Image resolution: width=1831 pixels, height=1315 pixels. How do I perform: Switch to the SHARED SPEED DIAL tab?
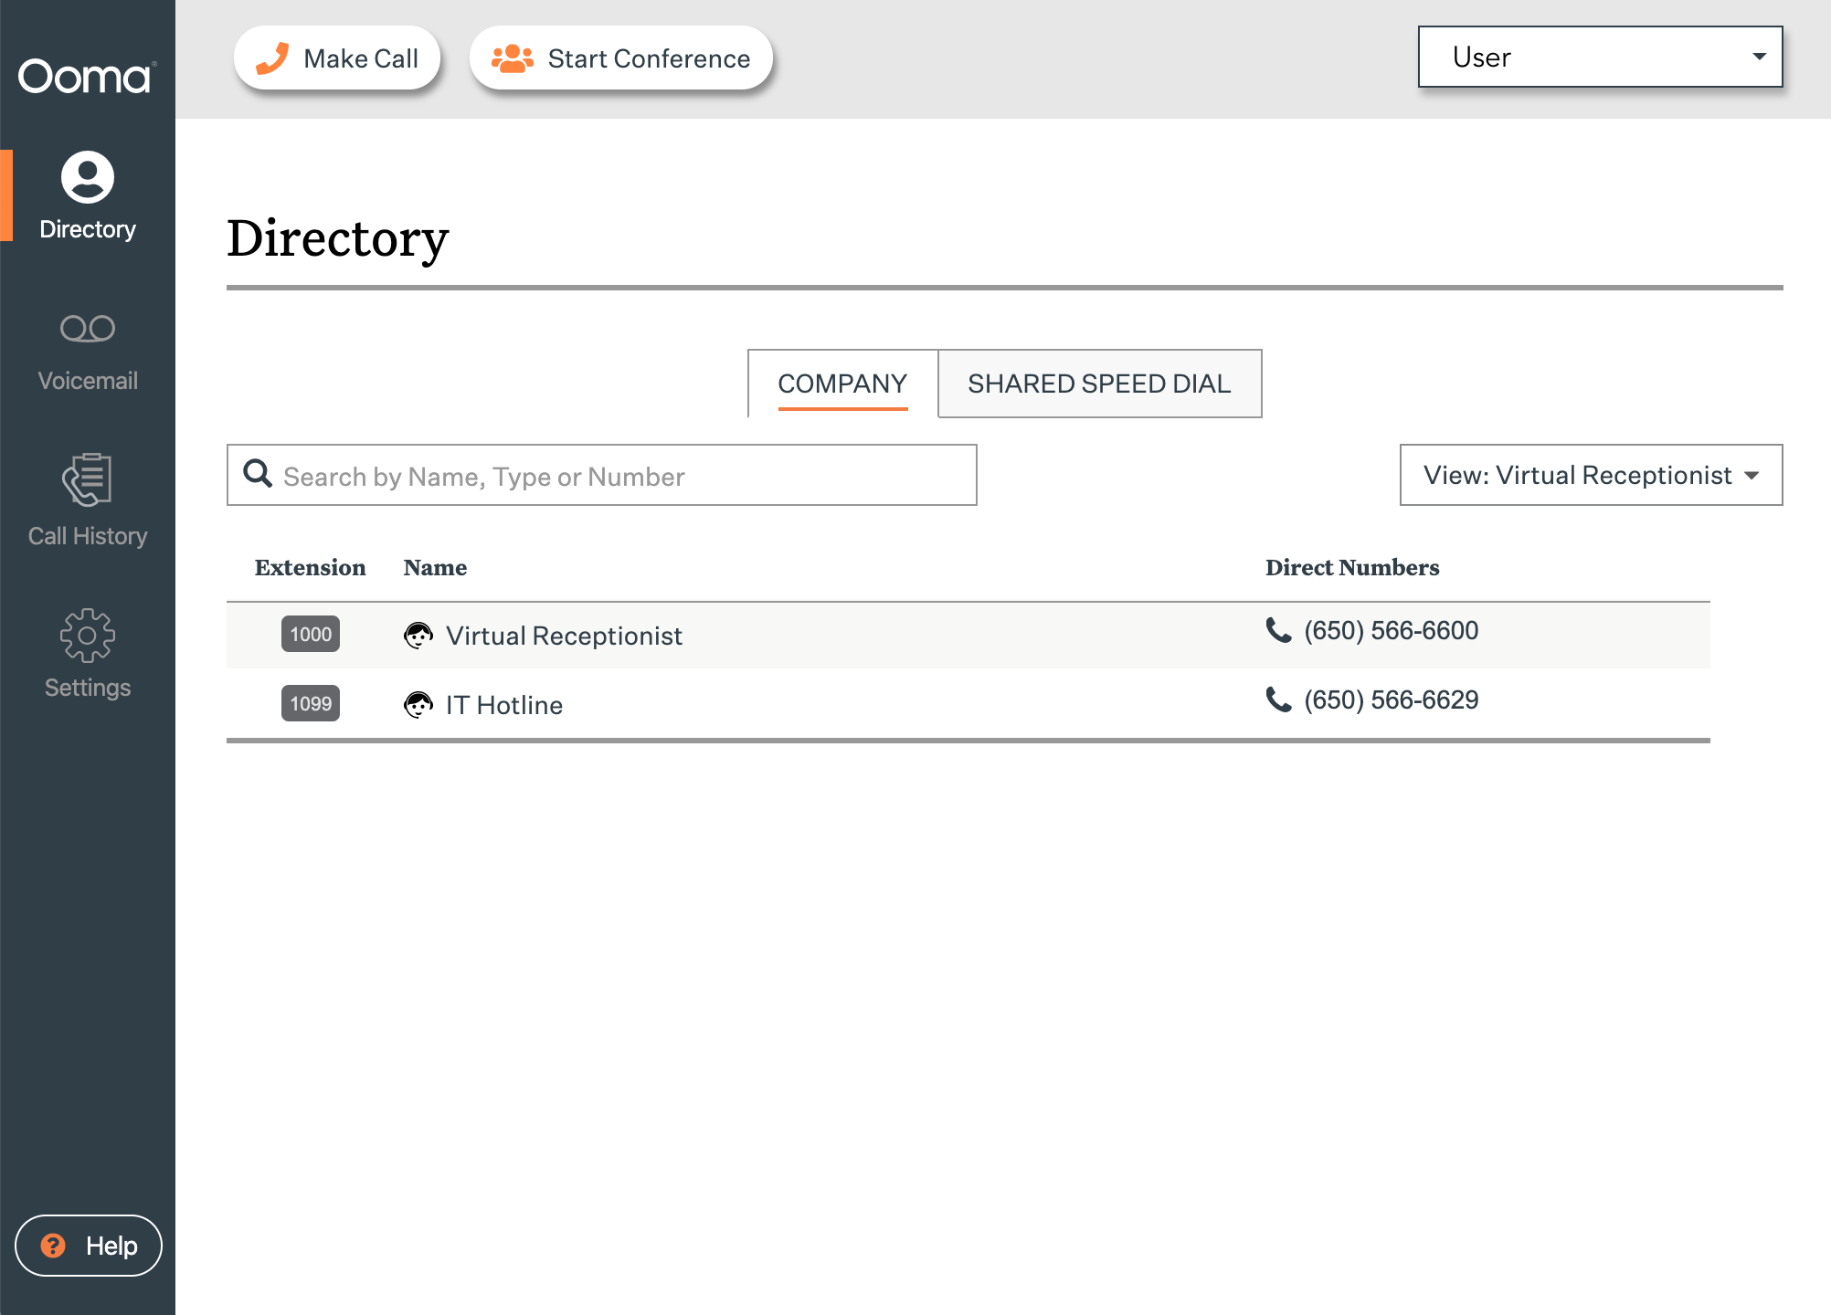click(x=1099, y=384)
